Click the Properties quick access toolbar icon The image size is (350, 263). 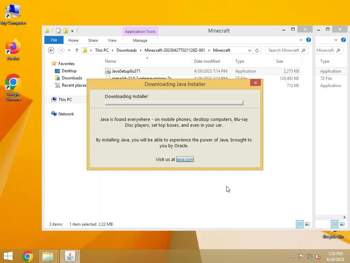pyautogui.click(x=58, y=30)
